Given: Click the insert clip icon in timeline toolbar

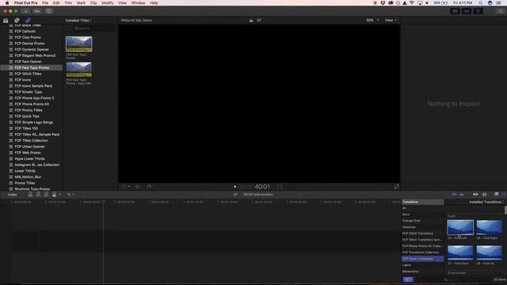Looking at the screenshot, I should (x=38, y=194).
